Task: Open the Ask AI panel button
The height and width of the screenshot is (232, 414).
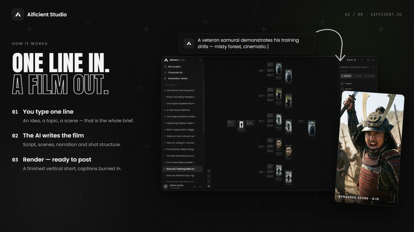Action: [351, 60]
